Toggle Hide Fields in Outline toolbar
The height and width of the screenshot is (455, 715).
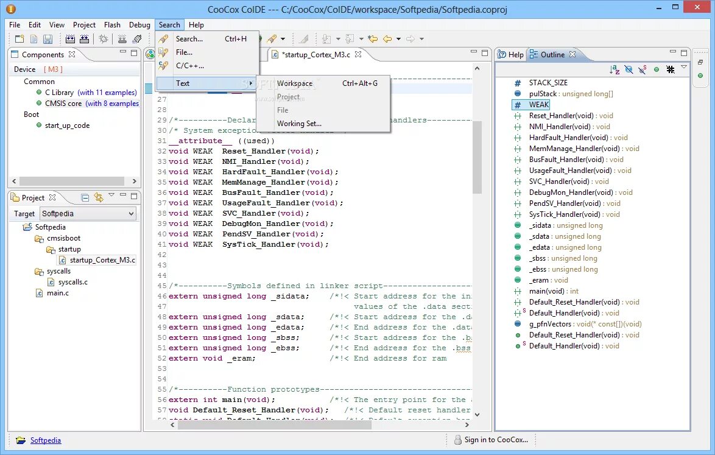point(629,69)
